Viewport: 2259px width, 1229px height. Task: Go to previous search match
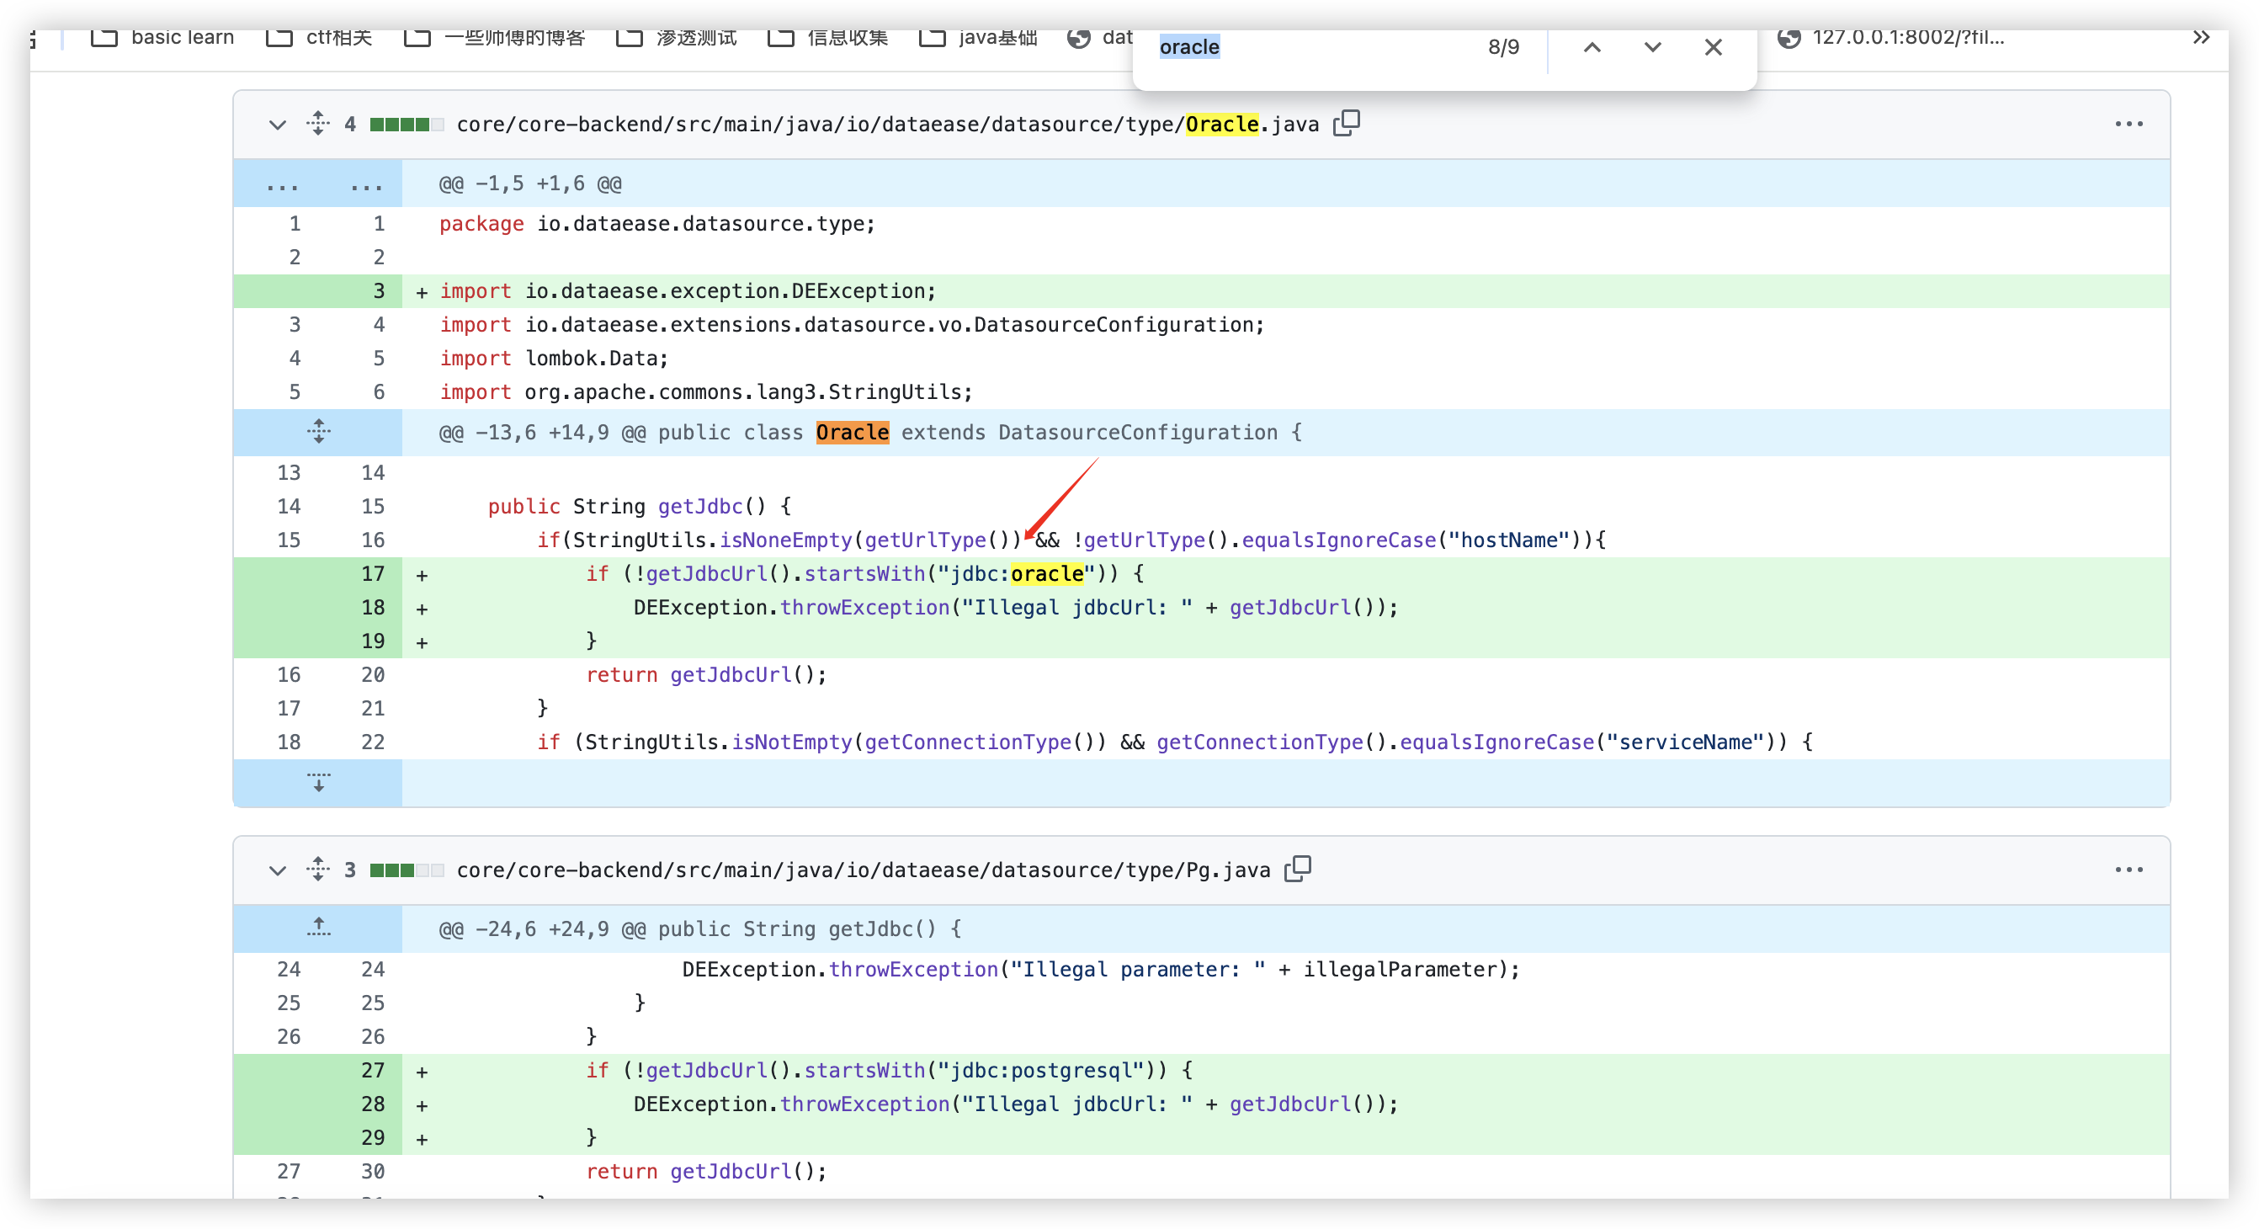click(1592, 47)
